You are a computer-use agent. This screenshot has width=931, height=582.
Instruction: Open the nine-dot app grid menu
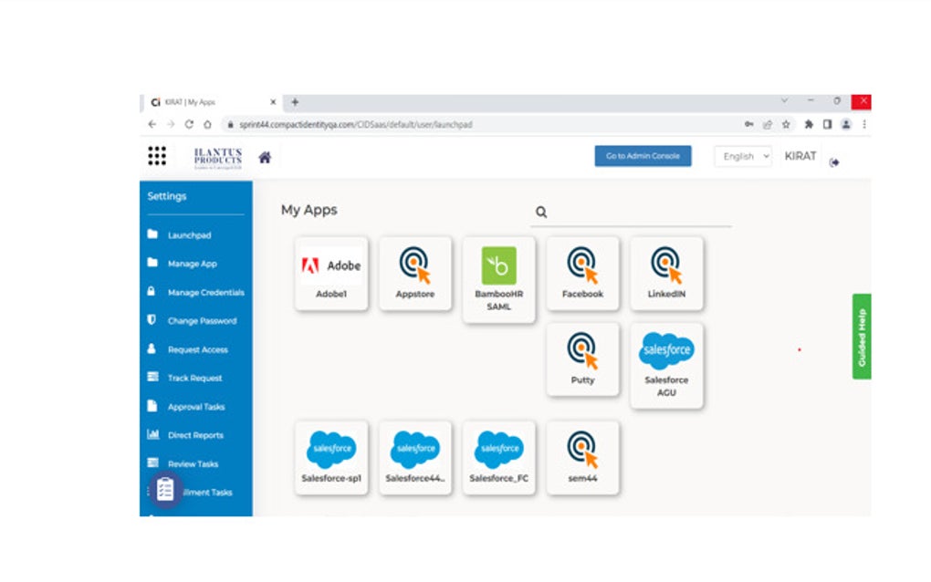tap(157, 156)
